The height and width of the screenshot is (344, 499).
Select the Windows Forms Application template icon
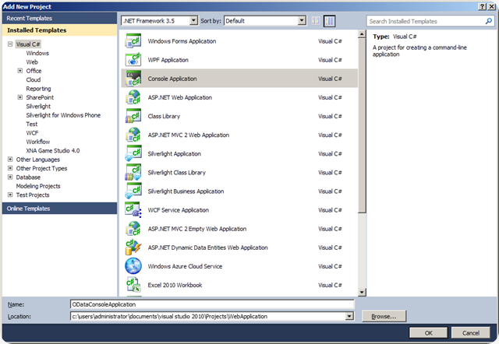(133, 41)
